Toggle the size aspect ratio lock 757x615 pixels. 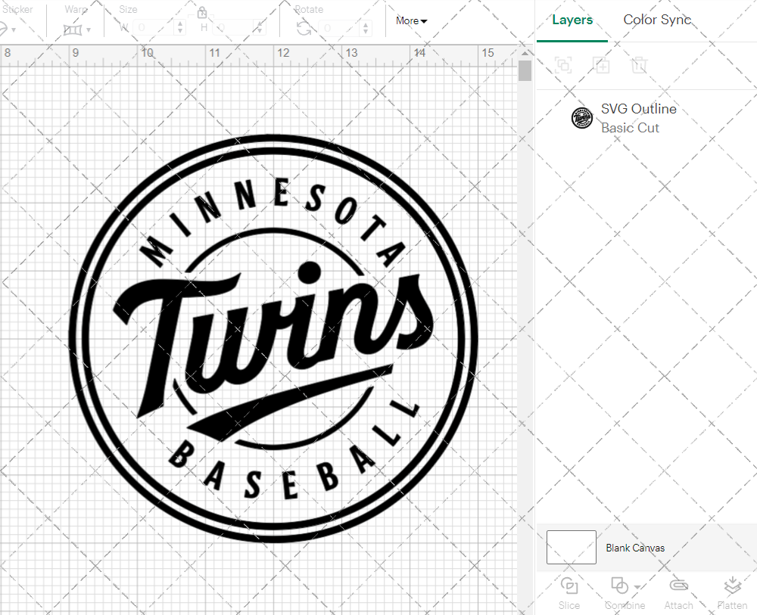(x=202, y=13)
